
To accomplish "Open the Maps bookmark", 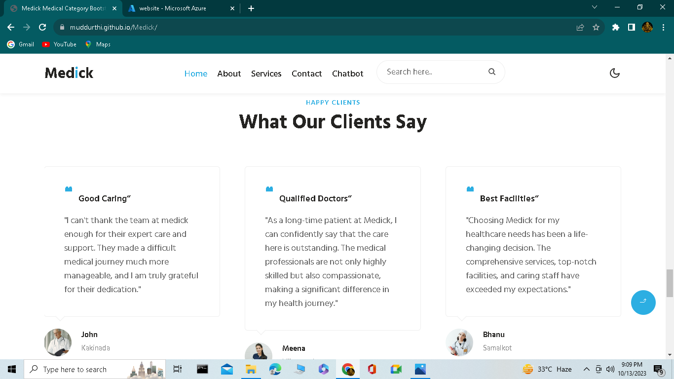I will (x=97, y=44).
